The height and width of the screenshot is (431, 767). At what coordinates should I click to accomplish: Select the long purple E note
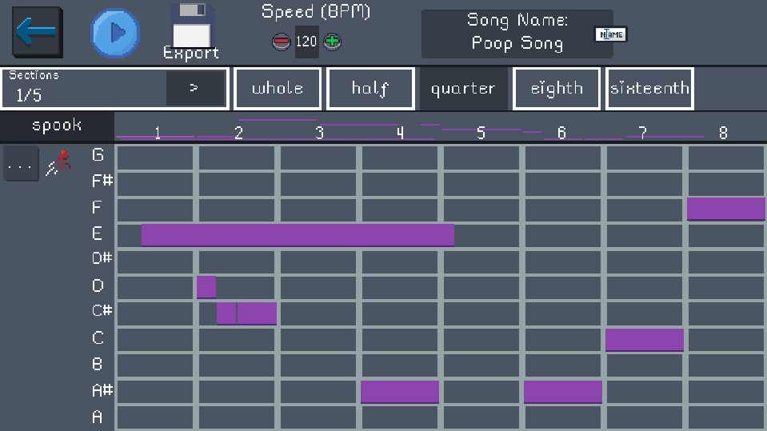tap(298, 235)
